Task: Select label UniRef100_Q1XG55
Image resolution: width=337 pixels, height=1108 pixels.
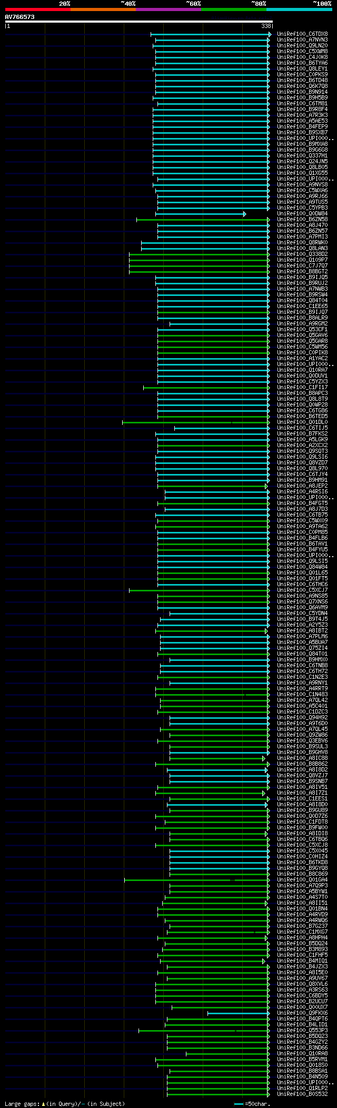Action: [x=302, y=173]
